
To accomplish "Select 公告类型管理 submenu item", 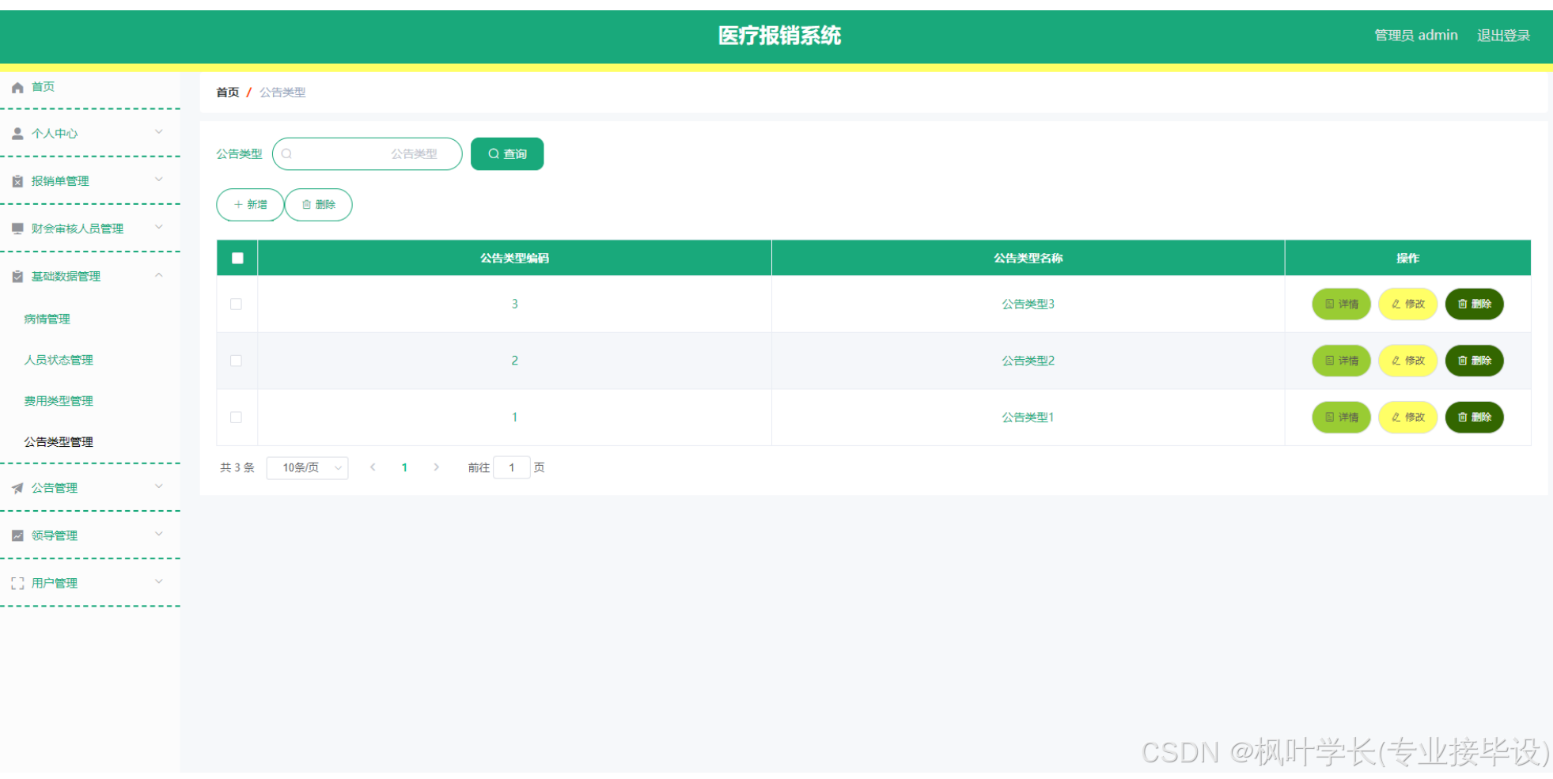I will point(59,442).
